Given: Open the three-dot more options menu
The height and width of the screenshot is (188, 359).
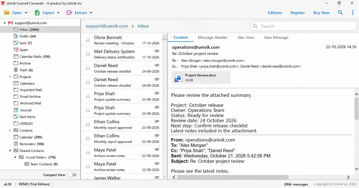Looking at the screenshot, I should pos(353,13).
